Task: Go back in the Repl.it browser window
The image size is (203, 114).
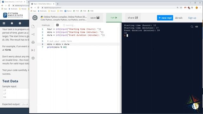Action: 32,8
